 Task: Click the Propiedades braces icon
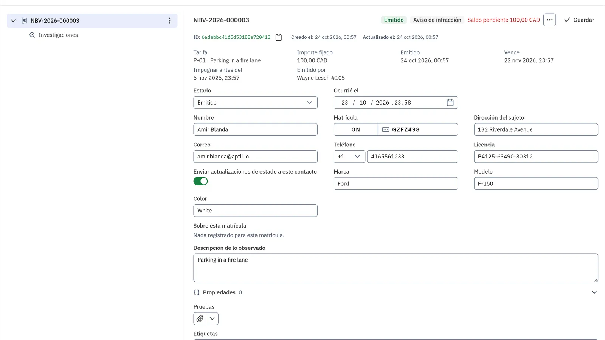(x=197, y=292)
